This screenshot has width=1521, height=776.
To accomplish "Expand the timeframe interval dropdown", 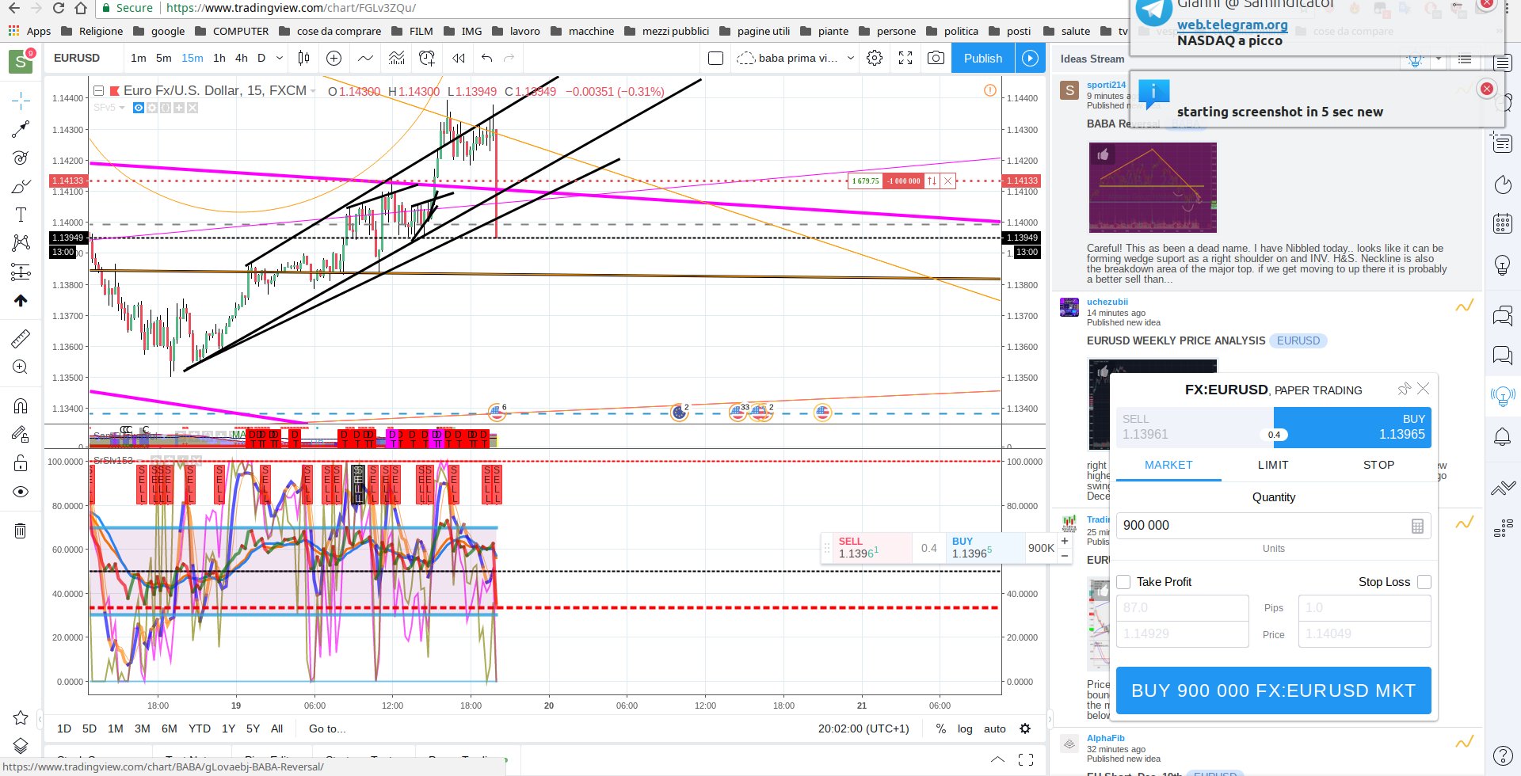I will pyautogui.click(x=280, y=58).
